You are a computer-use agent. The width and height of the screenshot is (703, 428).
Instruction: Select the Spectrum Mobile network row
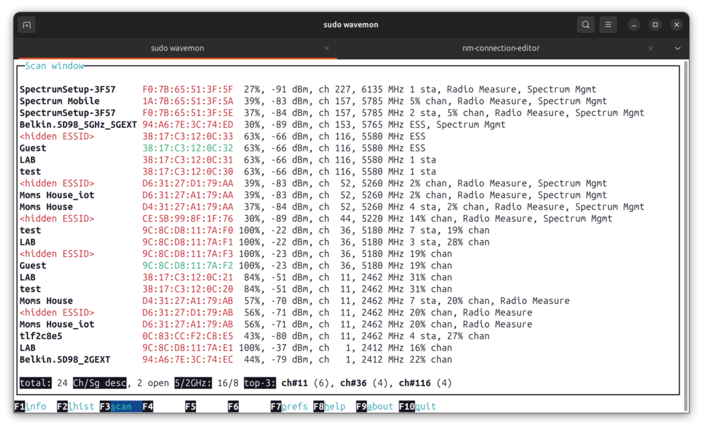(x=313, y=101)
